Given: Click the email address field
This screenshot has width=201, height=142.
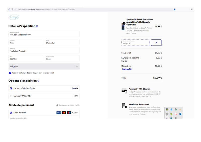Looking at the screenshot, I should pos(44,34).
